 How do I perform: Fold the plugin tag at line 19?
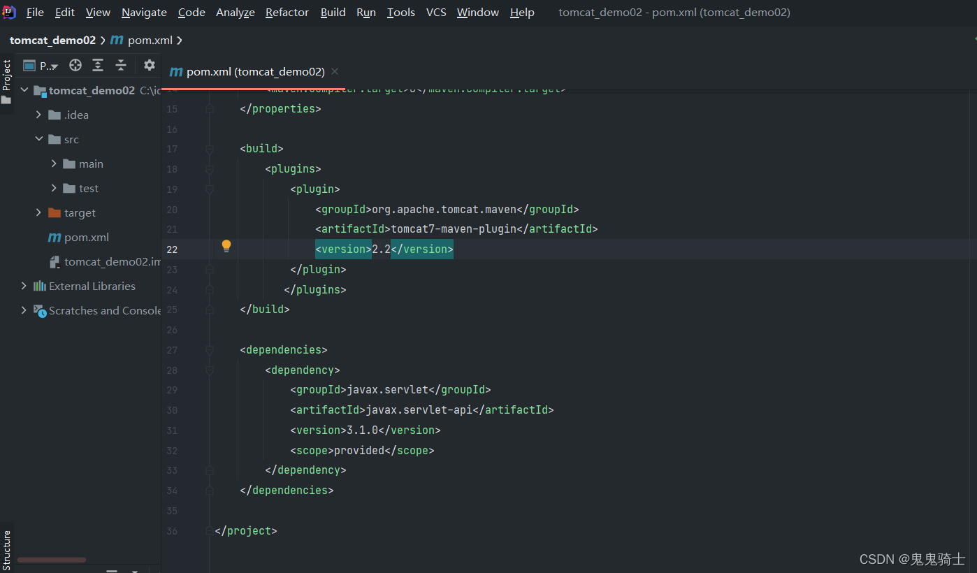pos(209,189)
